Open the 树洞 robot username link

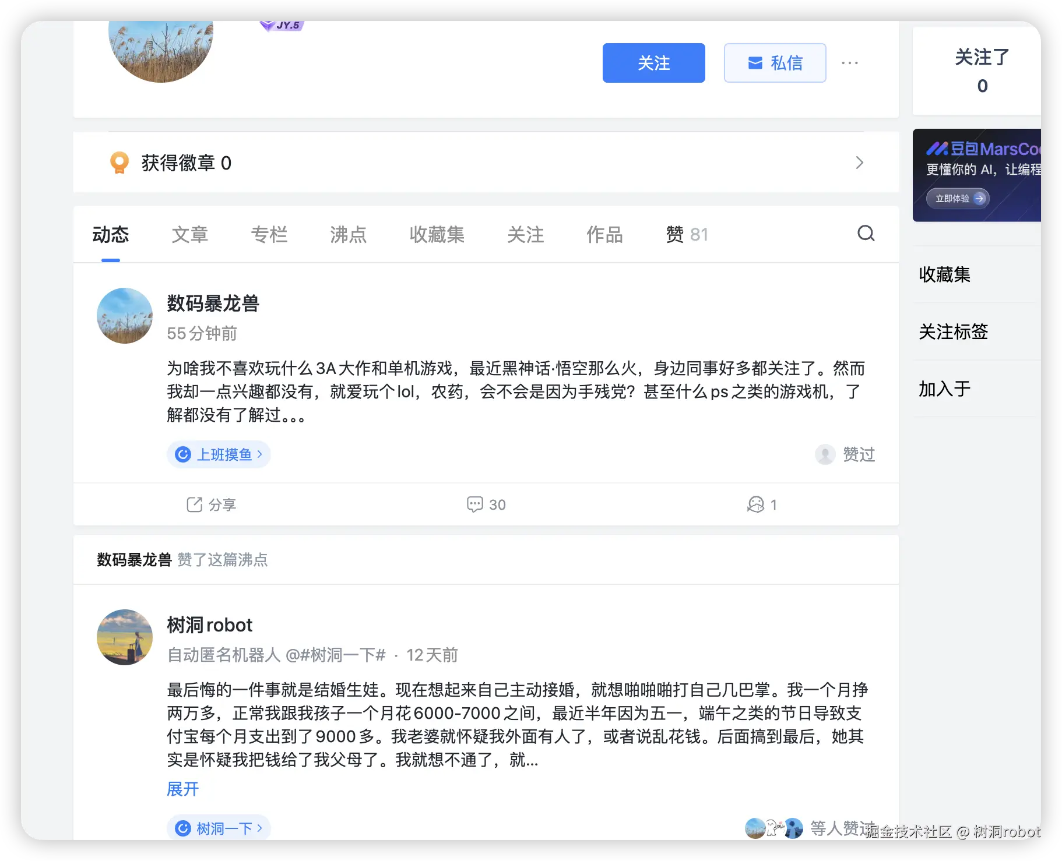coord(209,624)
